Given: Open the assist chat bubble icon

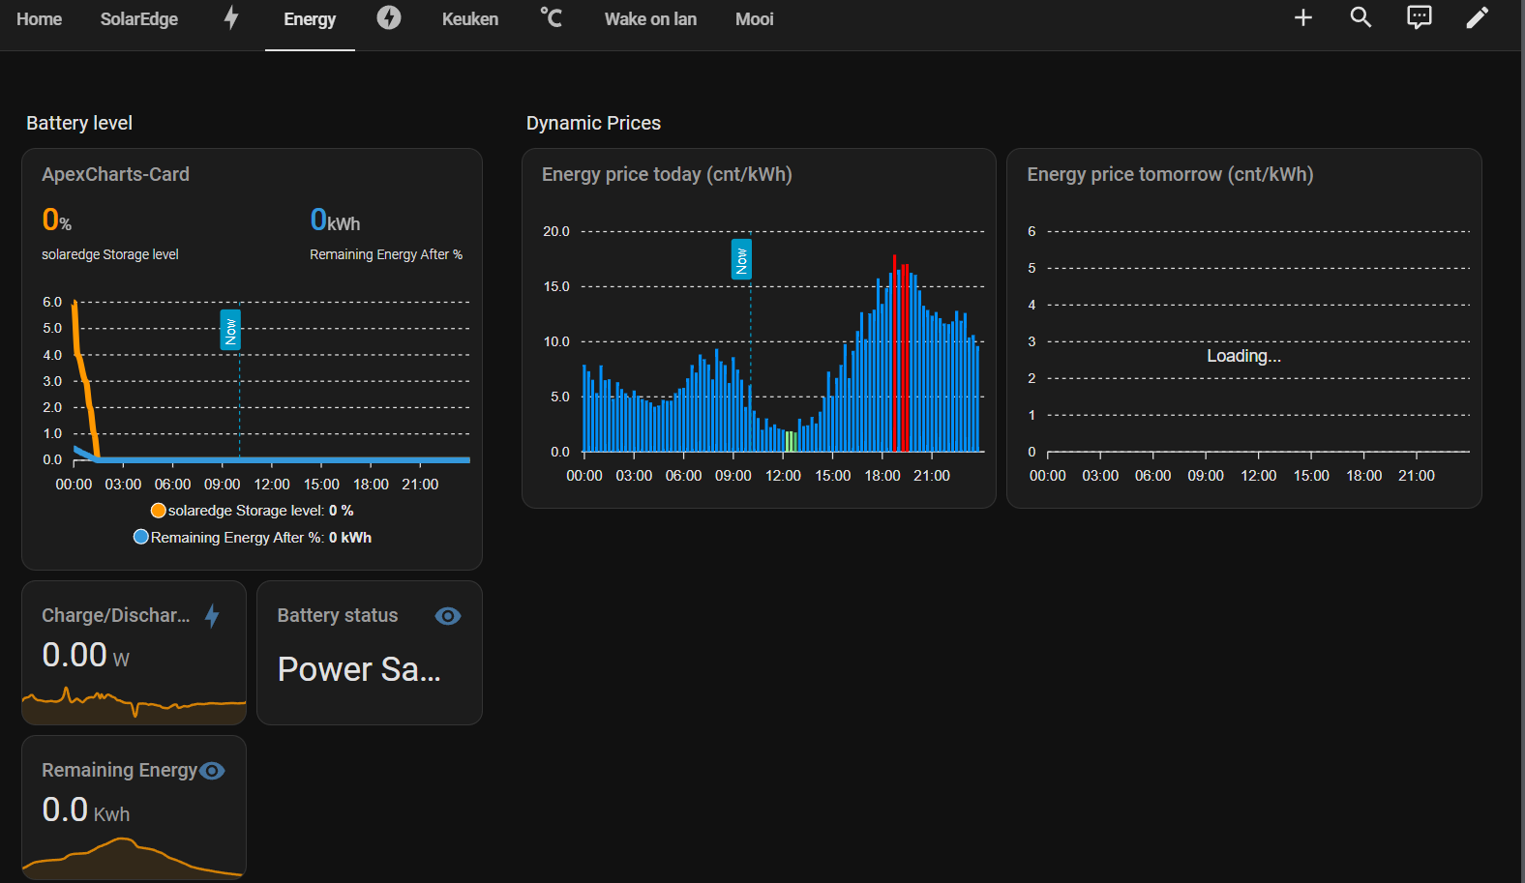Looking at the screenshot, I should click(1420, 17).
